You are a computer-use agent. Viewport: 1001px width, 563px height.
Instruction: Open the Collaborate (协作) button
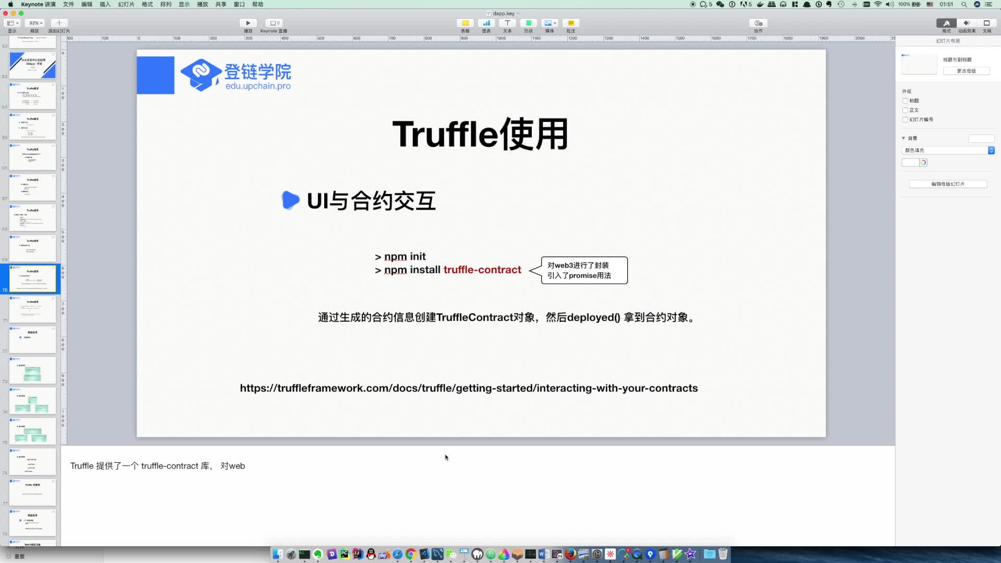pyautogui.click(x=758, y=23)
